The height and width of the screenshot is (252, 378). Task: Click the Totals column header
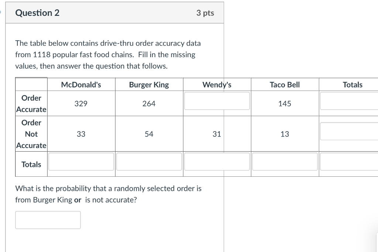point(353,84)
